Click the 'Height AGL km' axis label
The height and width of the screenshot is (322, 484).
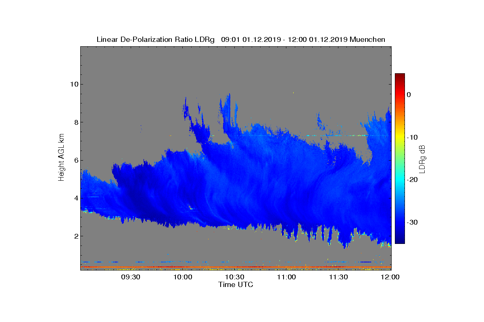(x=61, y=158)
